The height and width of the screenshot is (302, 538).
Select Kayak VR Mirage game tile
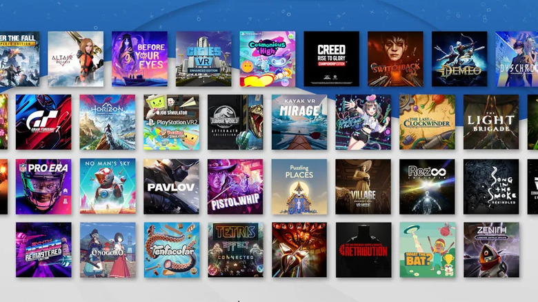(x=299, y=122)
